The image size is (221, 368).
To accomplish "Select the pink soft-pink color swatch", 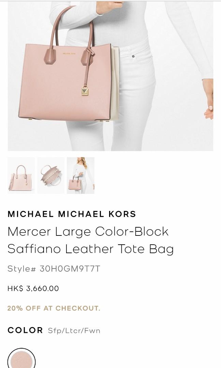I will click(x=21, y=358).
